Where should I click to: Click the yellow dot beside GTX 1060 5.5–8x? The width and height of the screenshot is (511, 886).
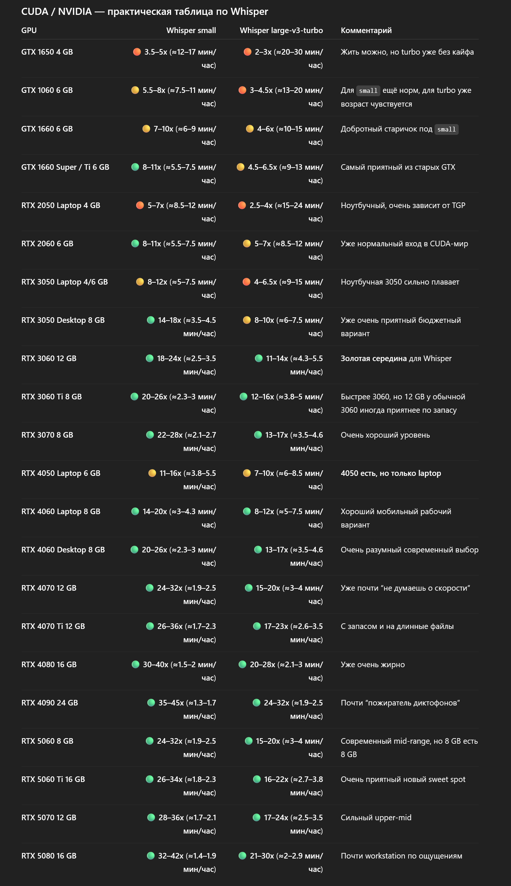click(x=135, y=90)
